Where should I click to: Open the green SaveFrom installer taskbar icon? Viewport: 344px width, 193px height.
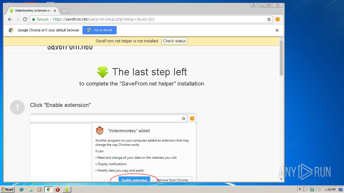tap(67, 190)
